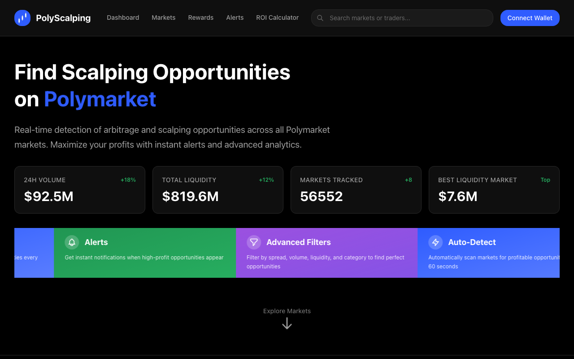
Task: Open the Markets nav item
Action: pos(164,18)
